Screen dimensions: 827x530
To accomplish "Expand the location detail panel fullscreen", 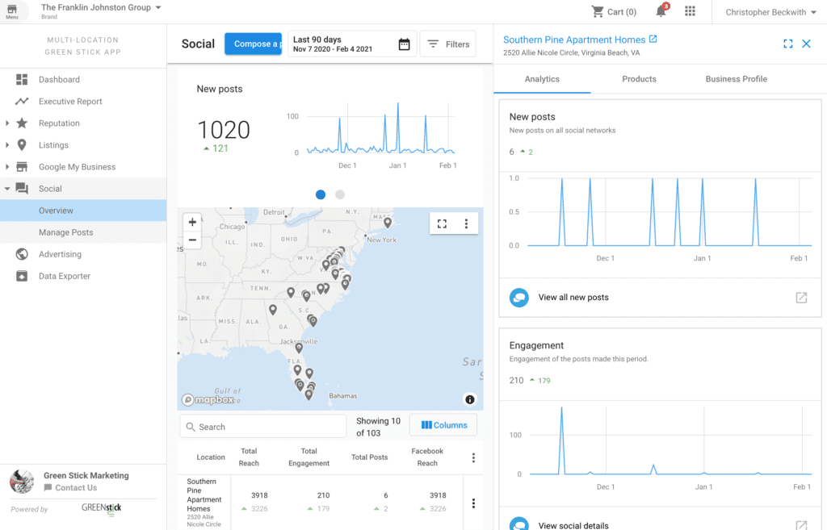I will tap(787, 44).
